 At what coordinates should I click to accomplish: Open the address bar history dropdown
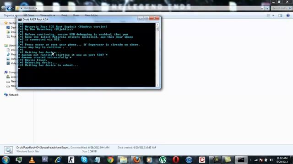[262, 8]
